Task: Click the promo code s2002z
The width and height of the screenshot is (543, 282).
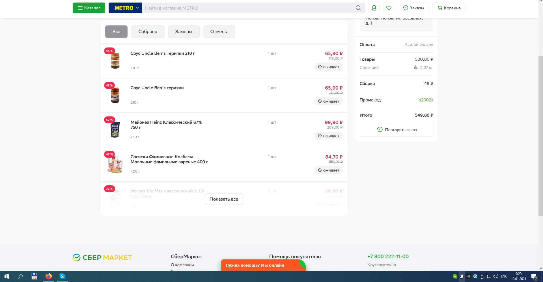Action: 426,100
